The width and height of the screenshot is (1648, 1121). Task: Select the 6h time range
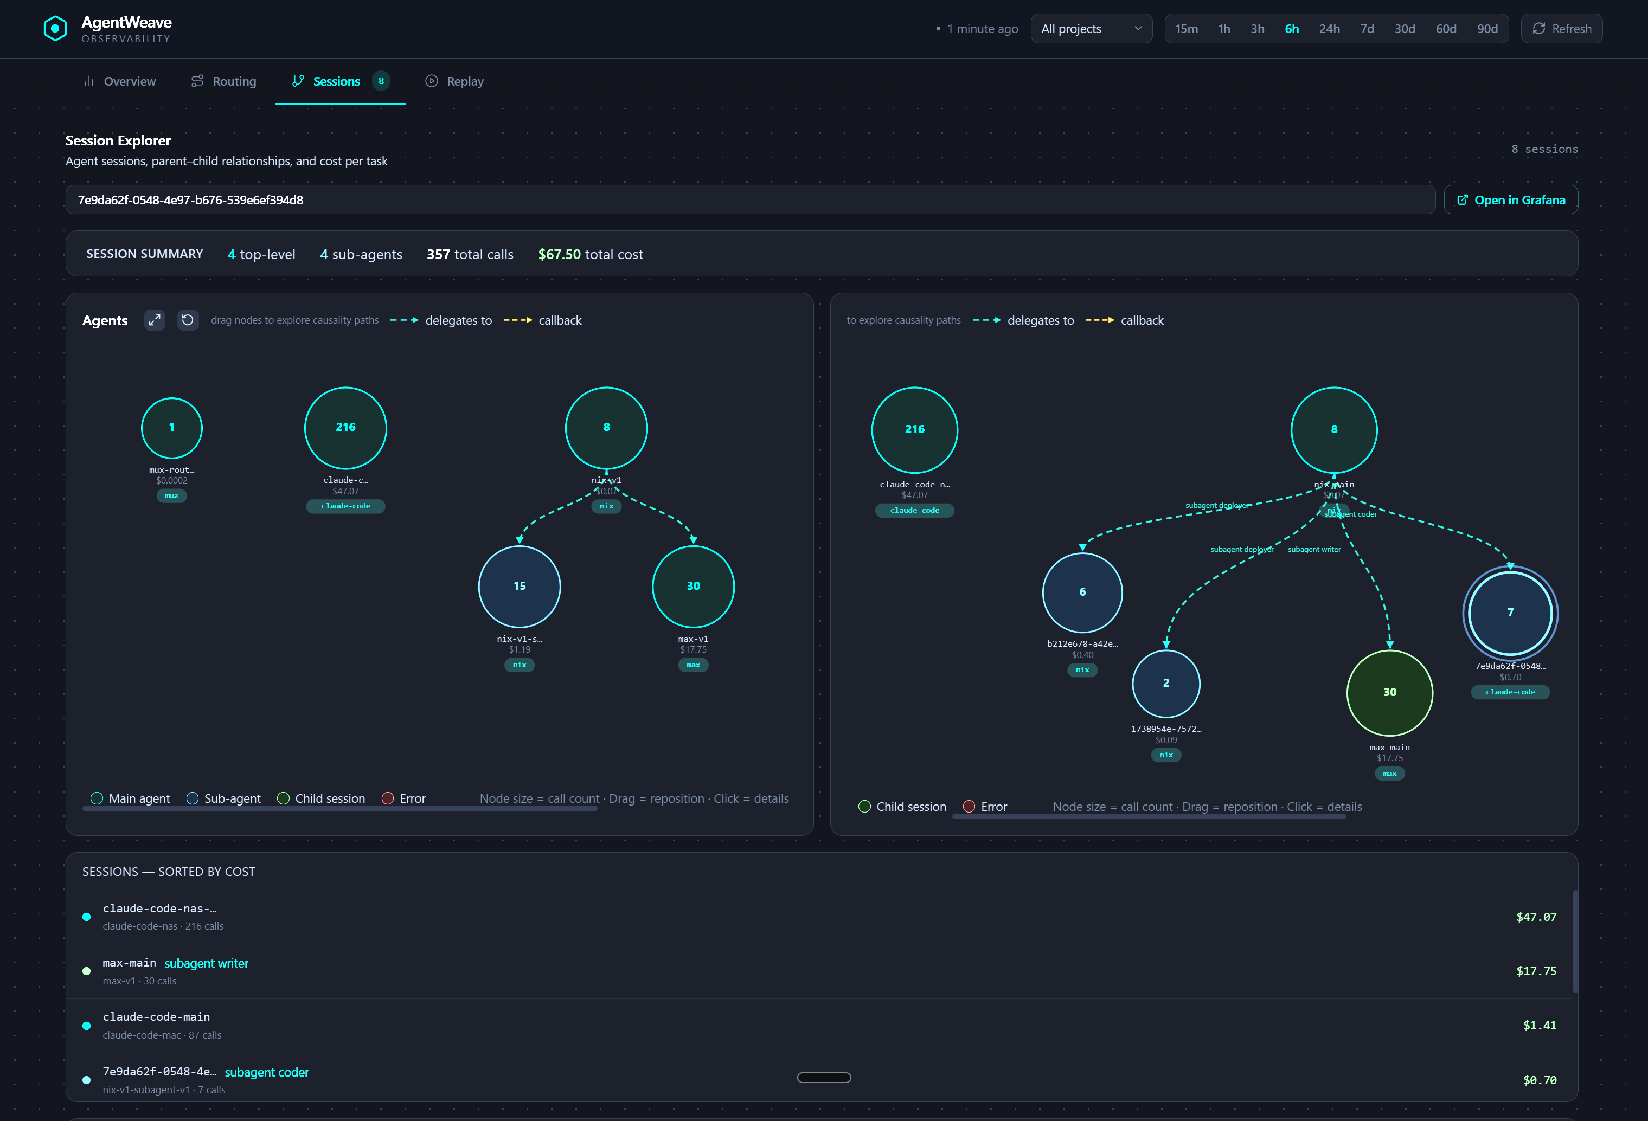pos(1292,29)
